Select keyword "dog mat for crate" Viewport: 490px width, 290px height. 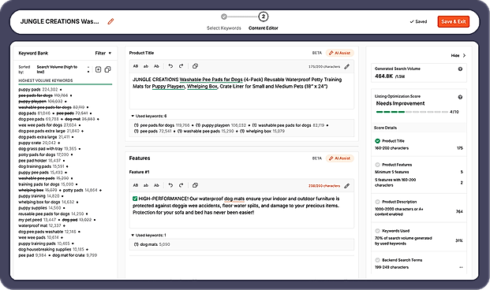[x=69, y=255]
